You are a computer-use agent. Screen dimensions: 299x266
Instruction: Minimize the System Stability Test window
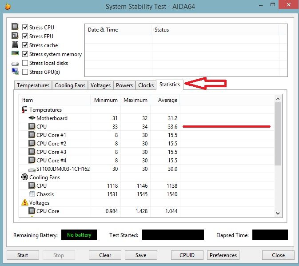pyautogui.click(x=261, y=5)
